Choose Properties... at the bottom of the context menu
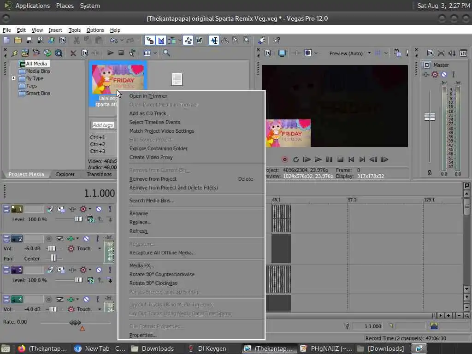Viewport: 472px width, 354px height. 143,335
